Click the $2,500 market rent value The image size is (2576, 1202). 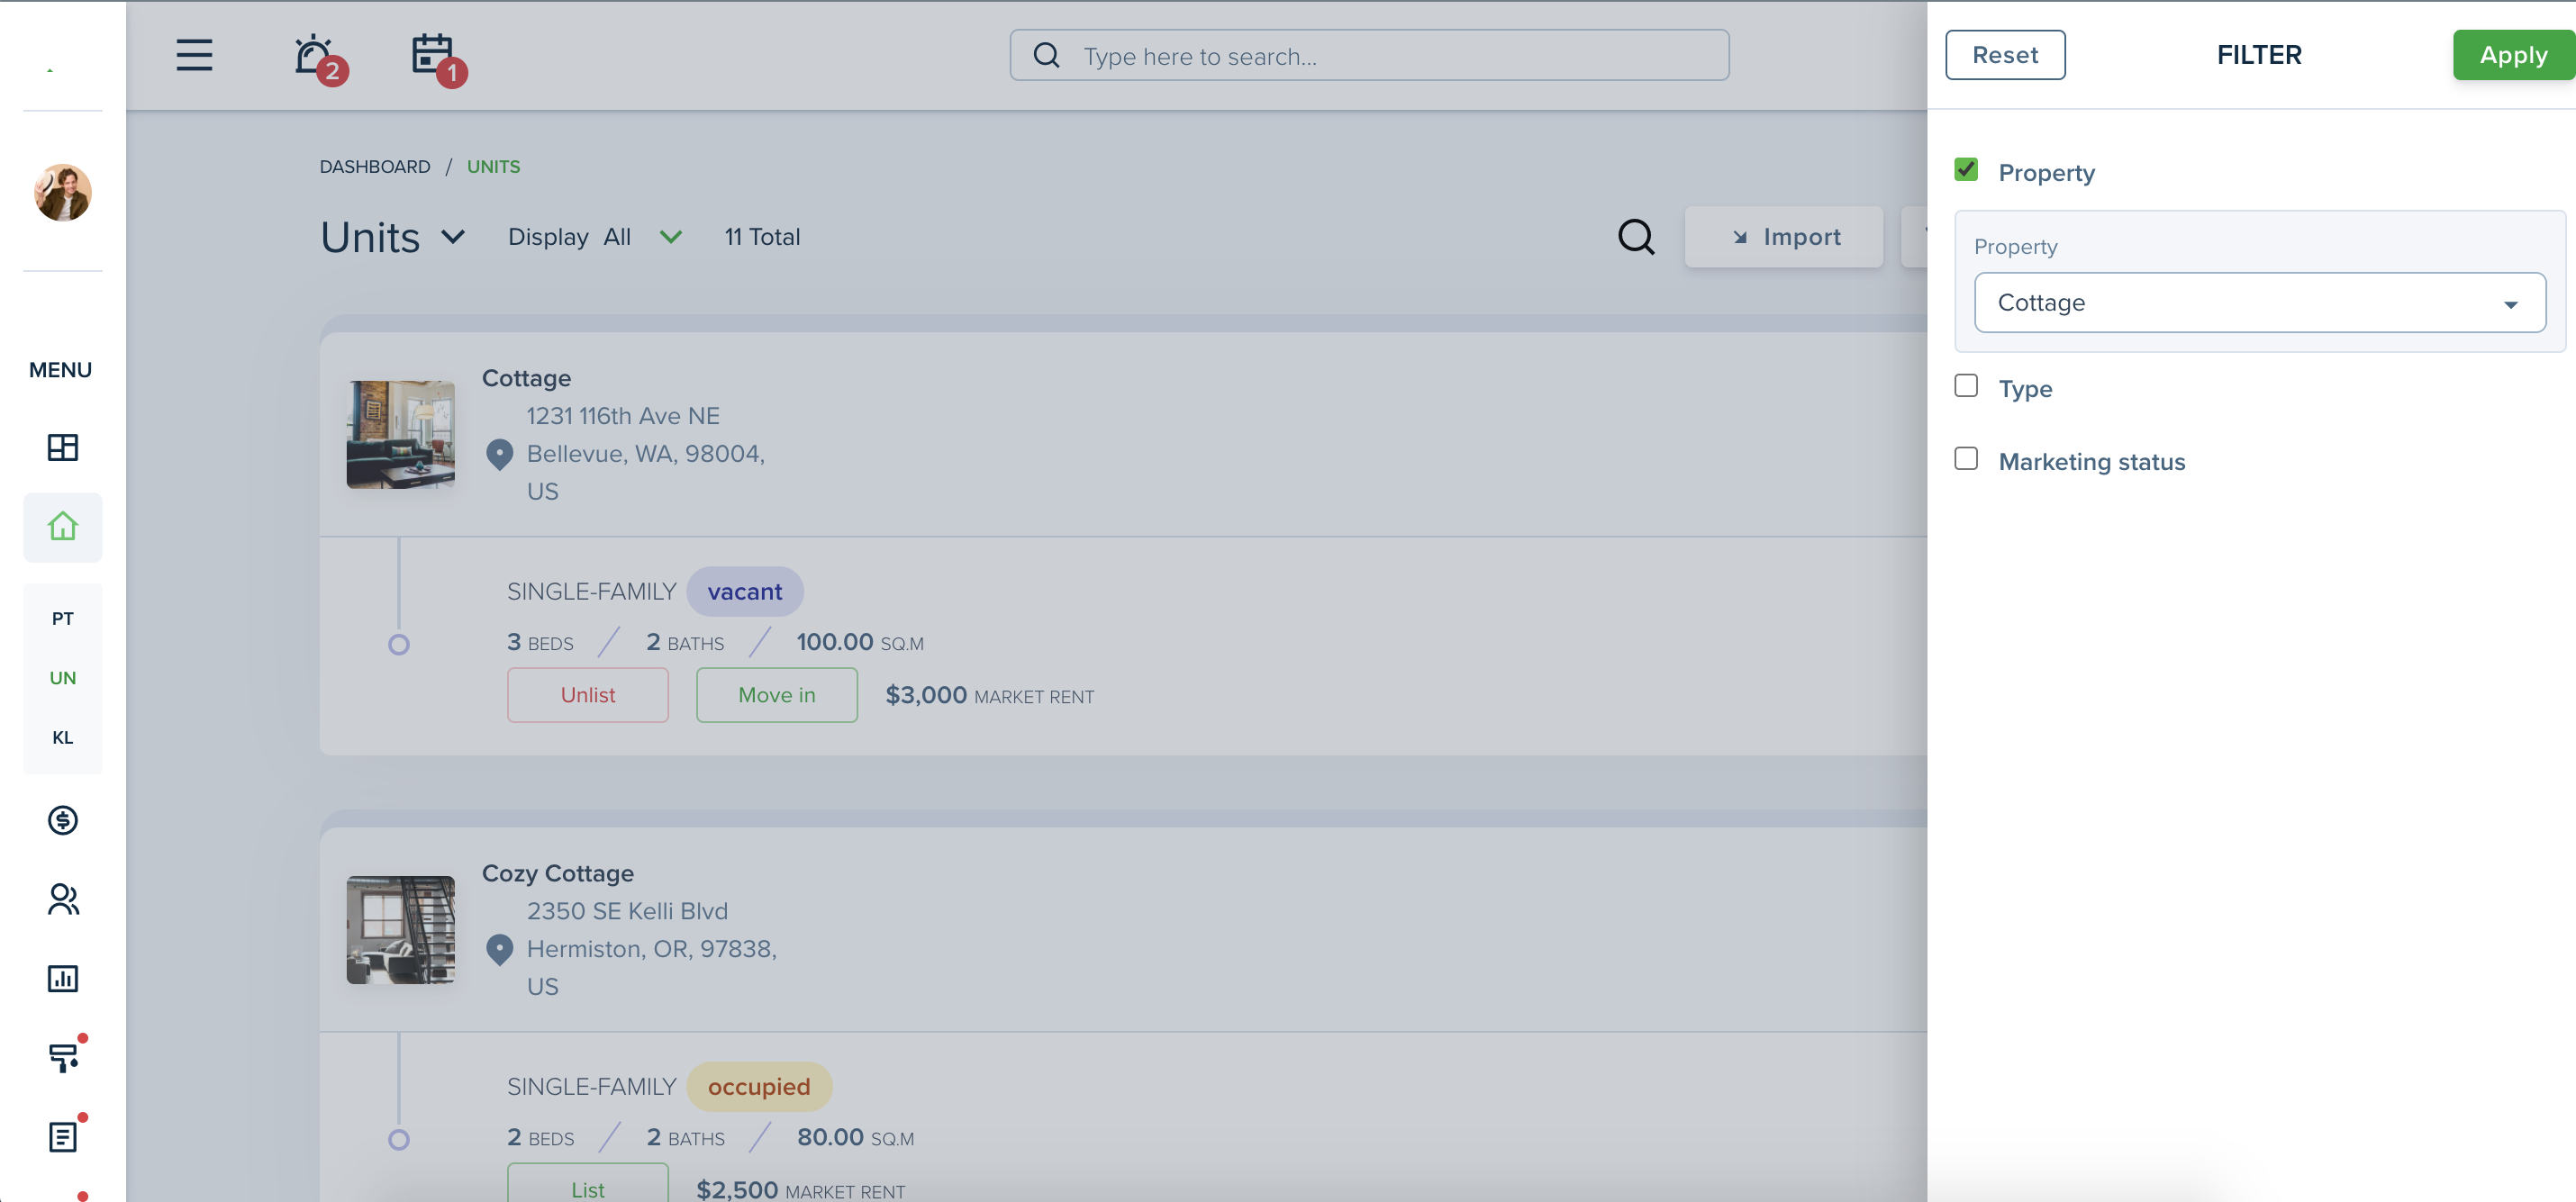pos(737,1189)
